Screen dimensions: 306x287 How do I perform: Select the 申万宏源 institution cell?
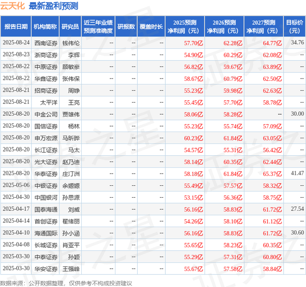[x=46, y=138]
